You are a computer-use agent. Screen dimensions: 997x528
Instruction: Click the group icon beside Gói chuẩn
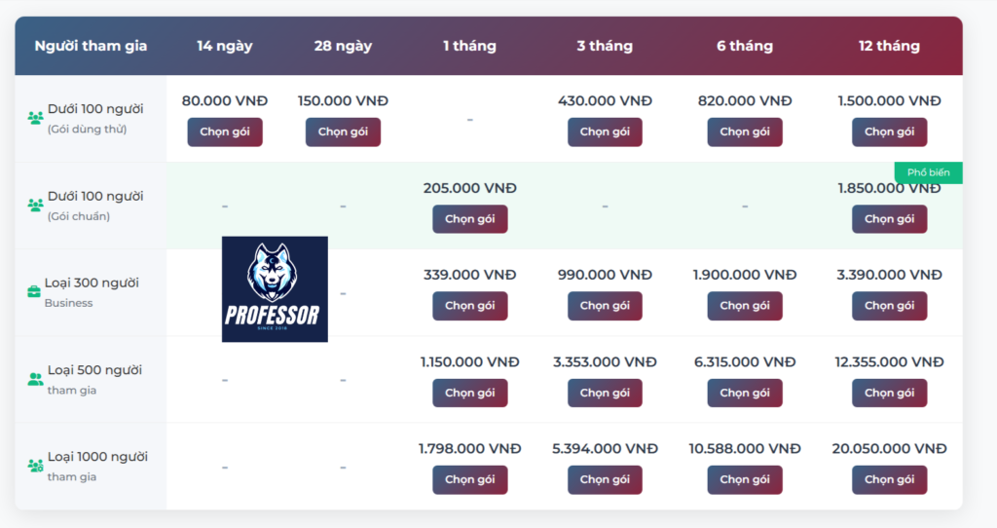(35, 205)
